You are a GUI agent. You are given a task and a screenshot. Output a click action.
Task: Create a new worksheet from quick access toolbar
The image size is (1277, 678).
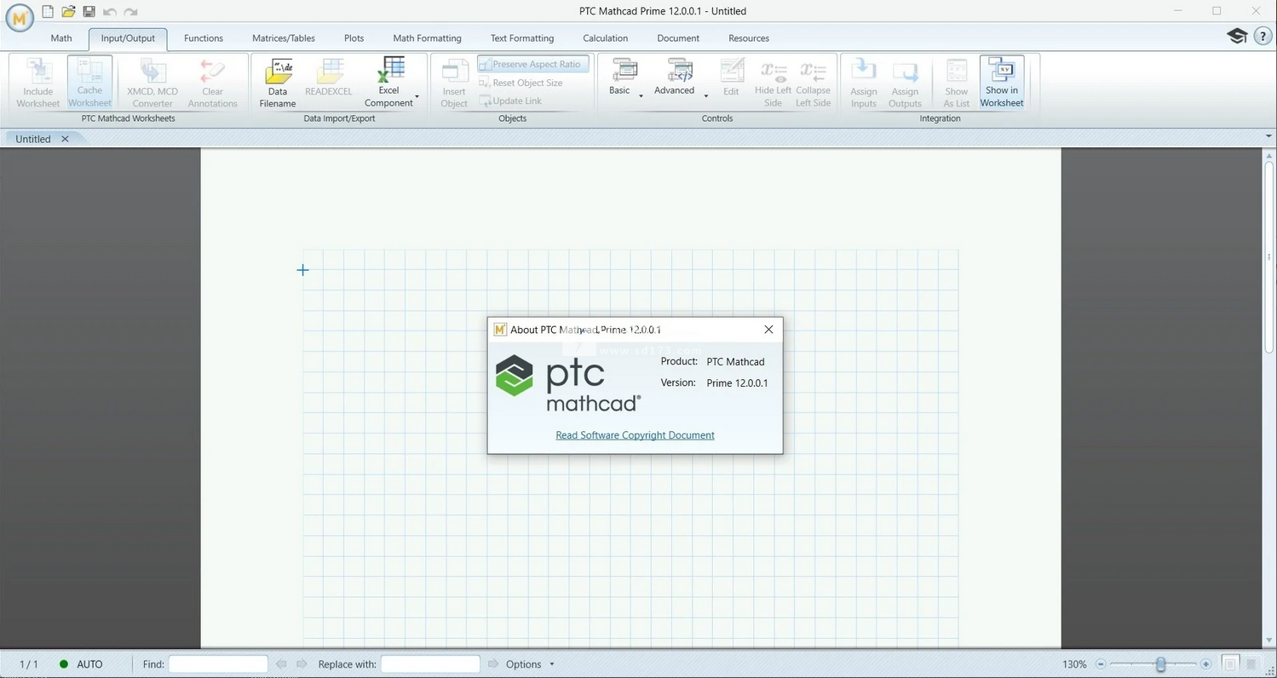click(48, 12)
